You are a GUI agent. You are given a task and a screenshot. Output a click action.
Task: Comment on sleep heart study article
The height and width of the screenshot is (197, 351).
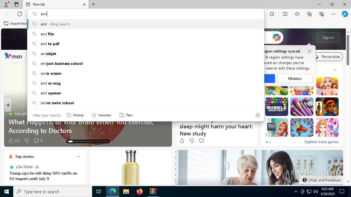point(202,141)
